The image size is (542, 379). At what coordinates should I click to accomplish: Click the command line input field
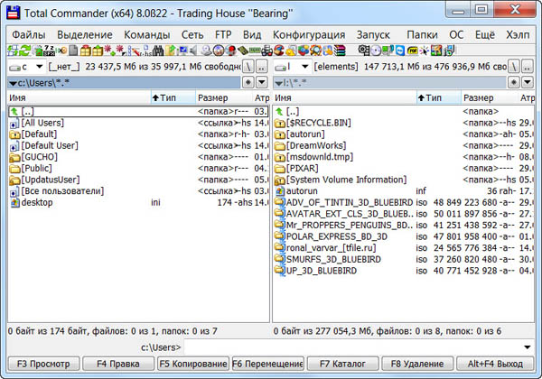click(352, 347)
